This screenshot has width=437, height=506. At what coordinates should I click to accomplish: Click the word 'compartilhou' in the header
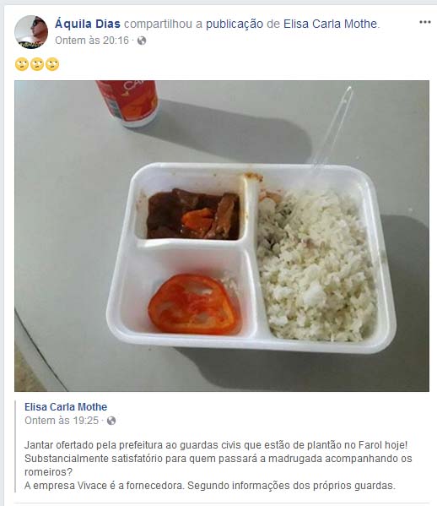point(158,24)
